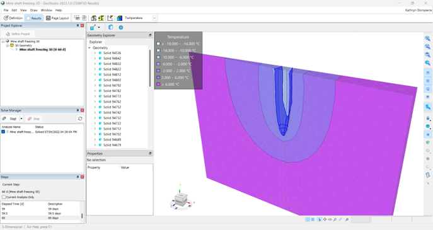Click the Start solve button
Image resolution: width=433 pixels, height=230 pixels.
click(10, 118)
